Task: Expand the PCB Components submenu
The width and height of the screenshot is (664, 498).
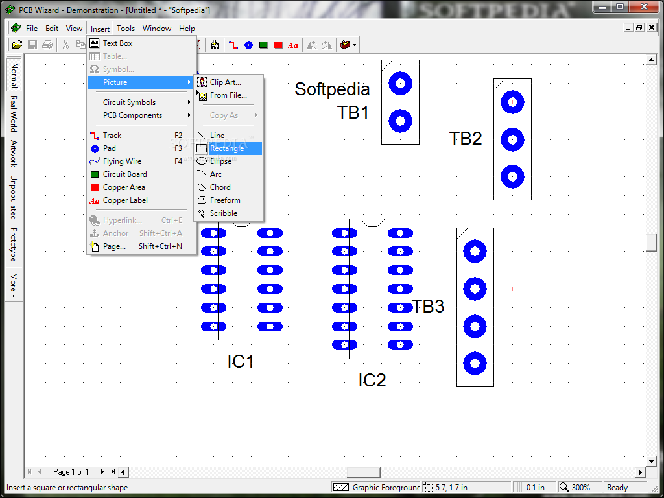Action: (x=142, y=115)
